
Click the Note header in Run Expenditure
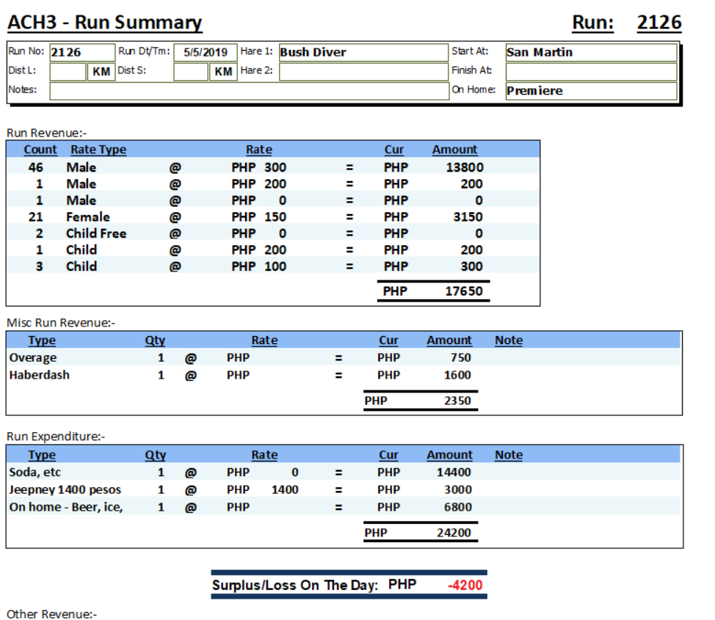pos(508,455)
